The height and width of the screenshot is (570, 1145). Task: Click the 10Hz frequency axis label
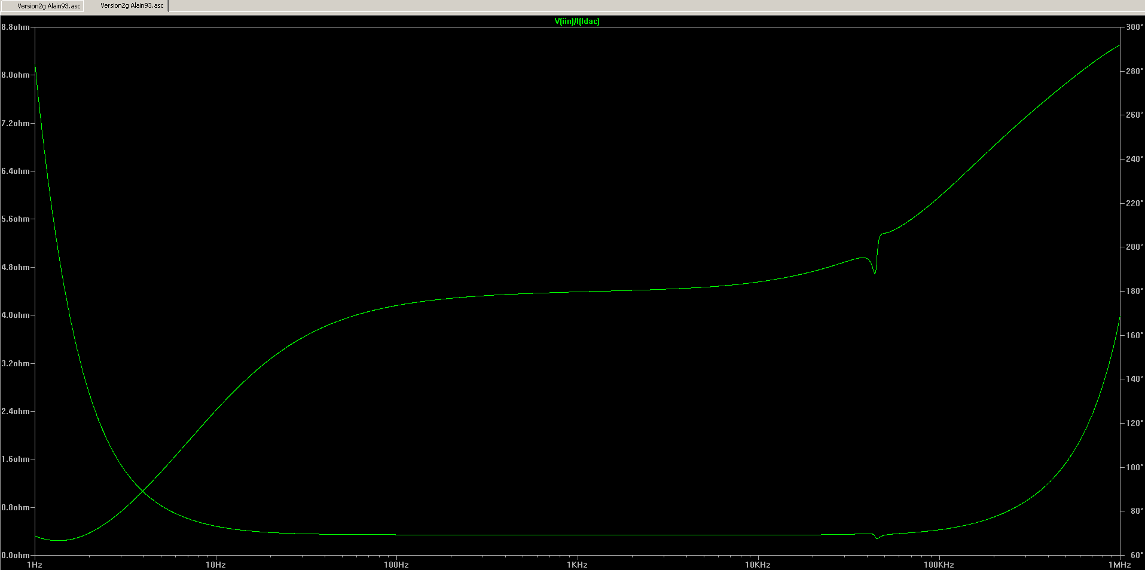216,565
